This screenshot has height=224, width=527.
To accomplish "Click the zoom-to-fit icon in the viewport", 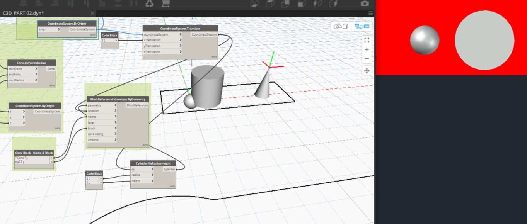I will click(367, 40).
